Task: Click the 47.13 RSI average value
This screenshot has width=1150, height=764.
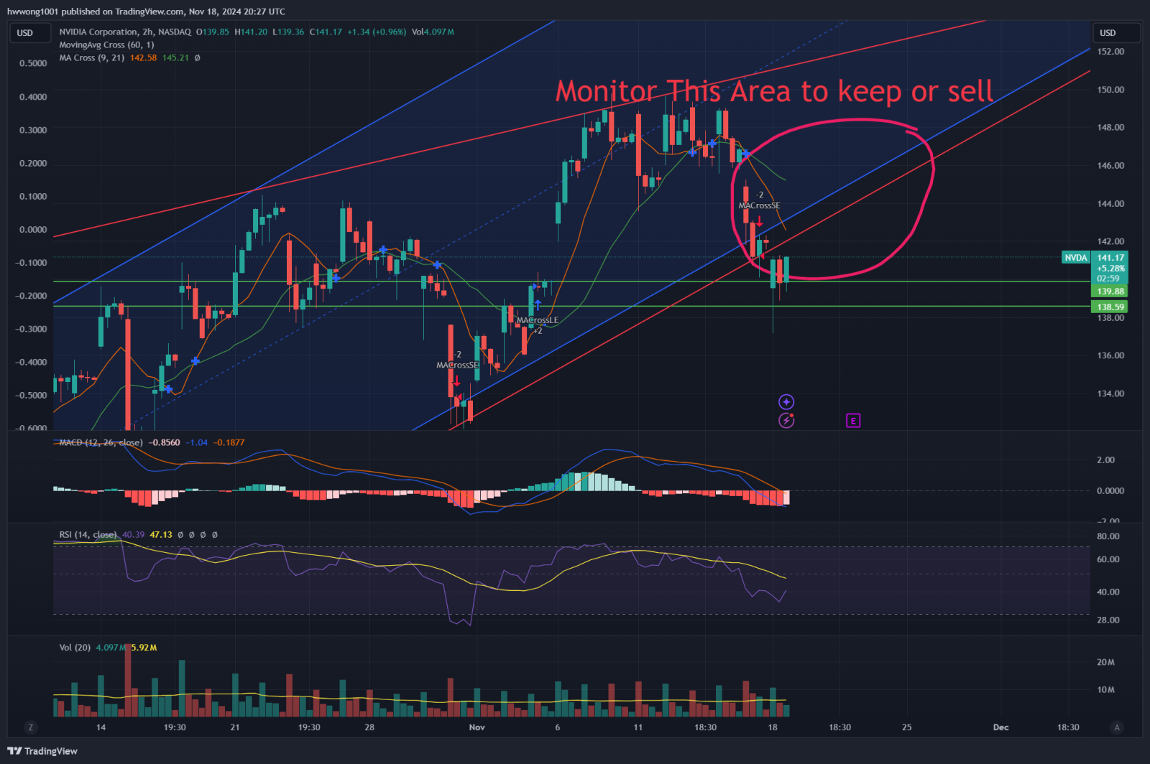Action: pyautogui.click(x=161, y=535)
